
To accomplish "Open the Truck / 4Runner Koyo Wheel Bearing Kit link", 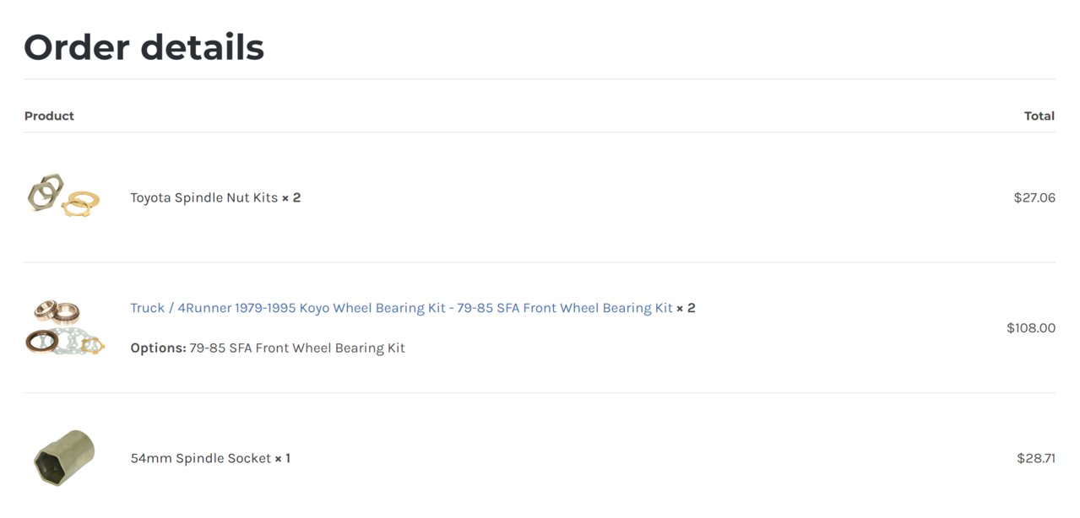I will point(401,308).
